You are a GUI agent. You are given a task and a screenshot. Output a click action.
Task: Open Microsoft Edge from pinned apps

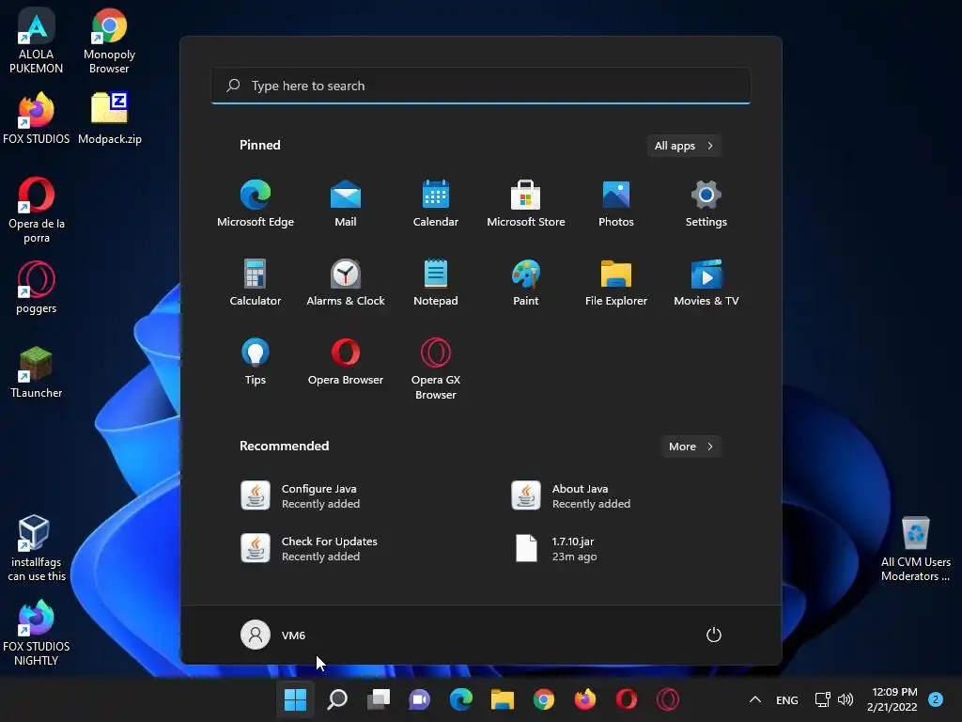[x=256, y=204]
